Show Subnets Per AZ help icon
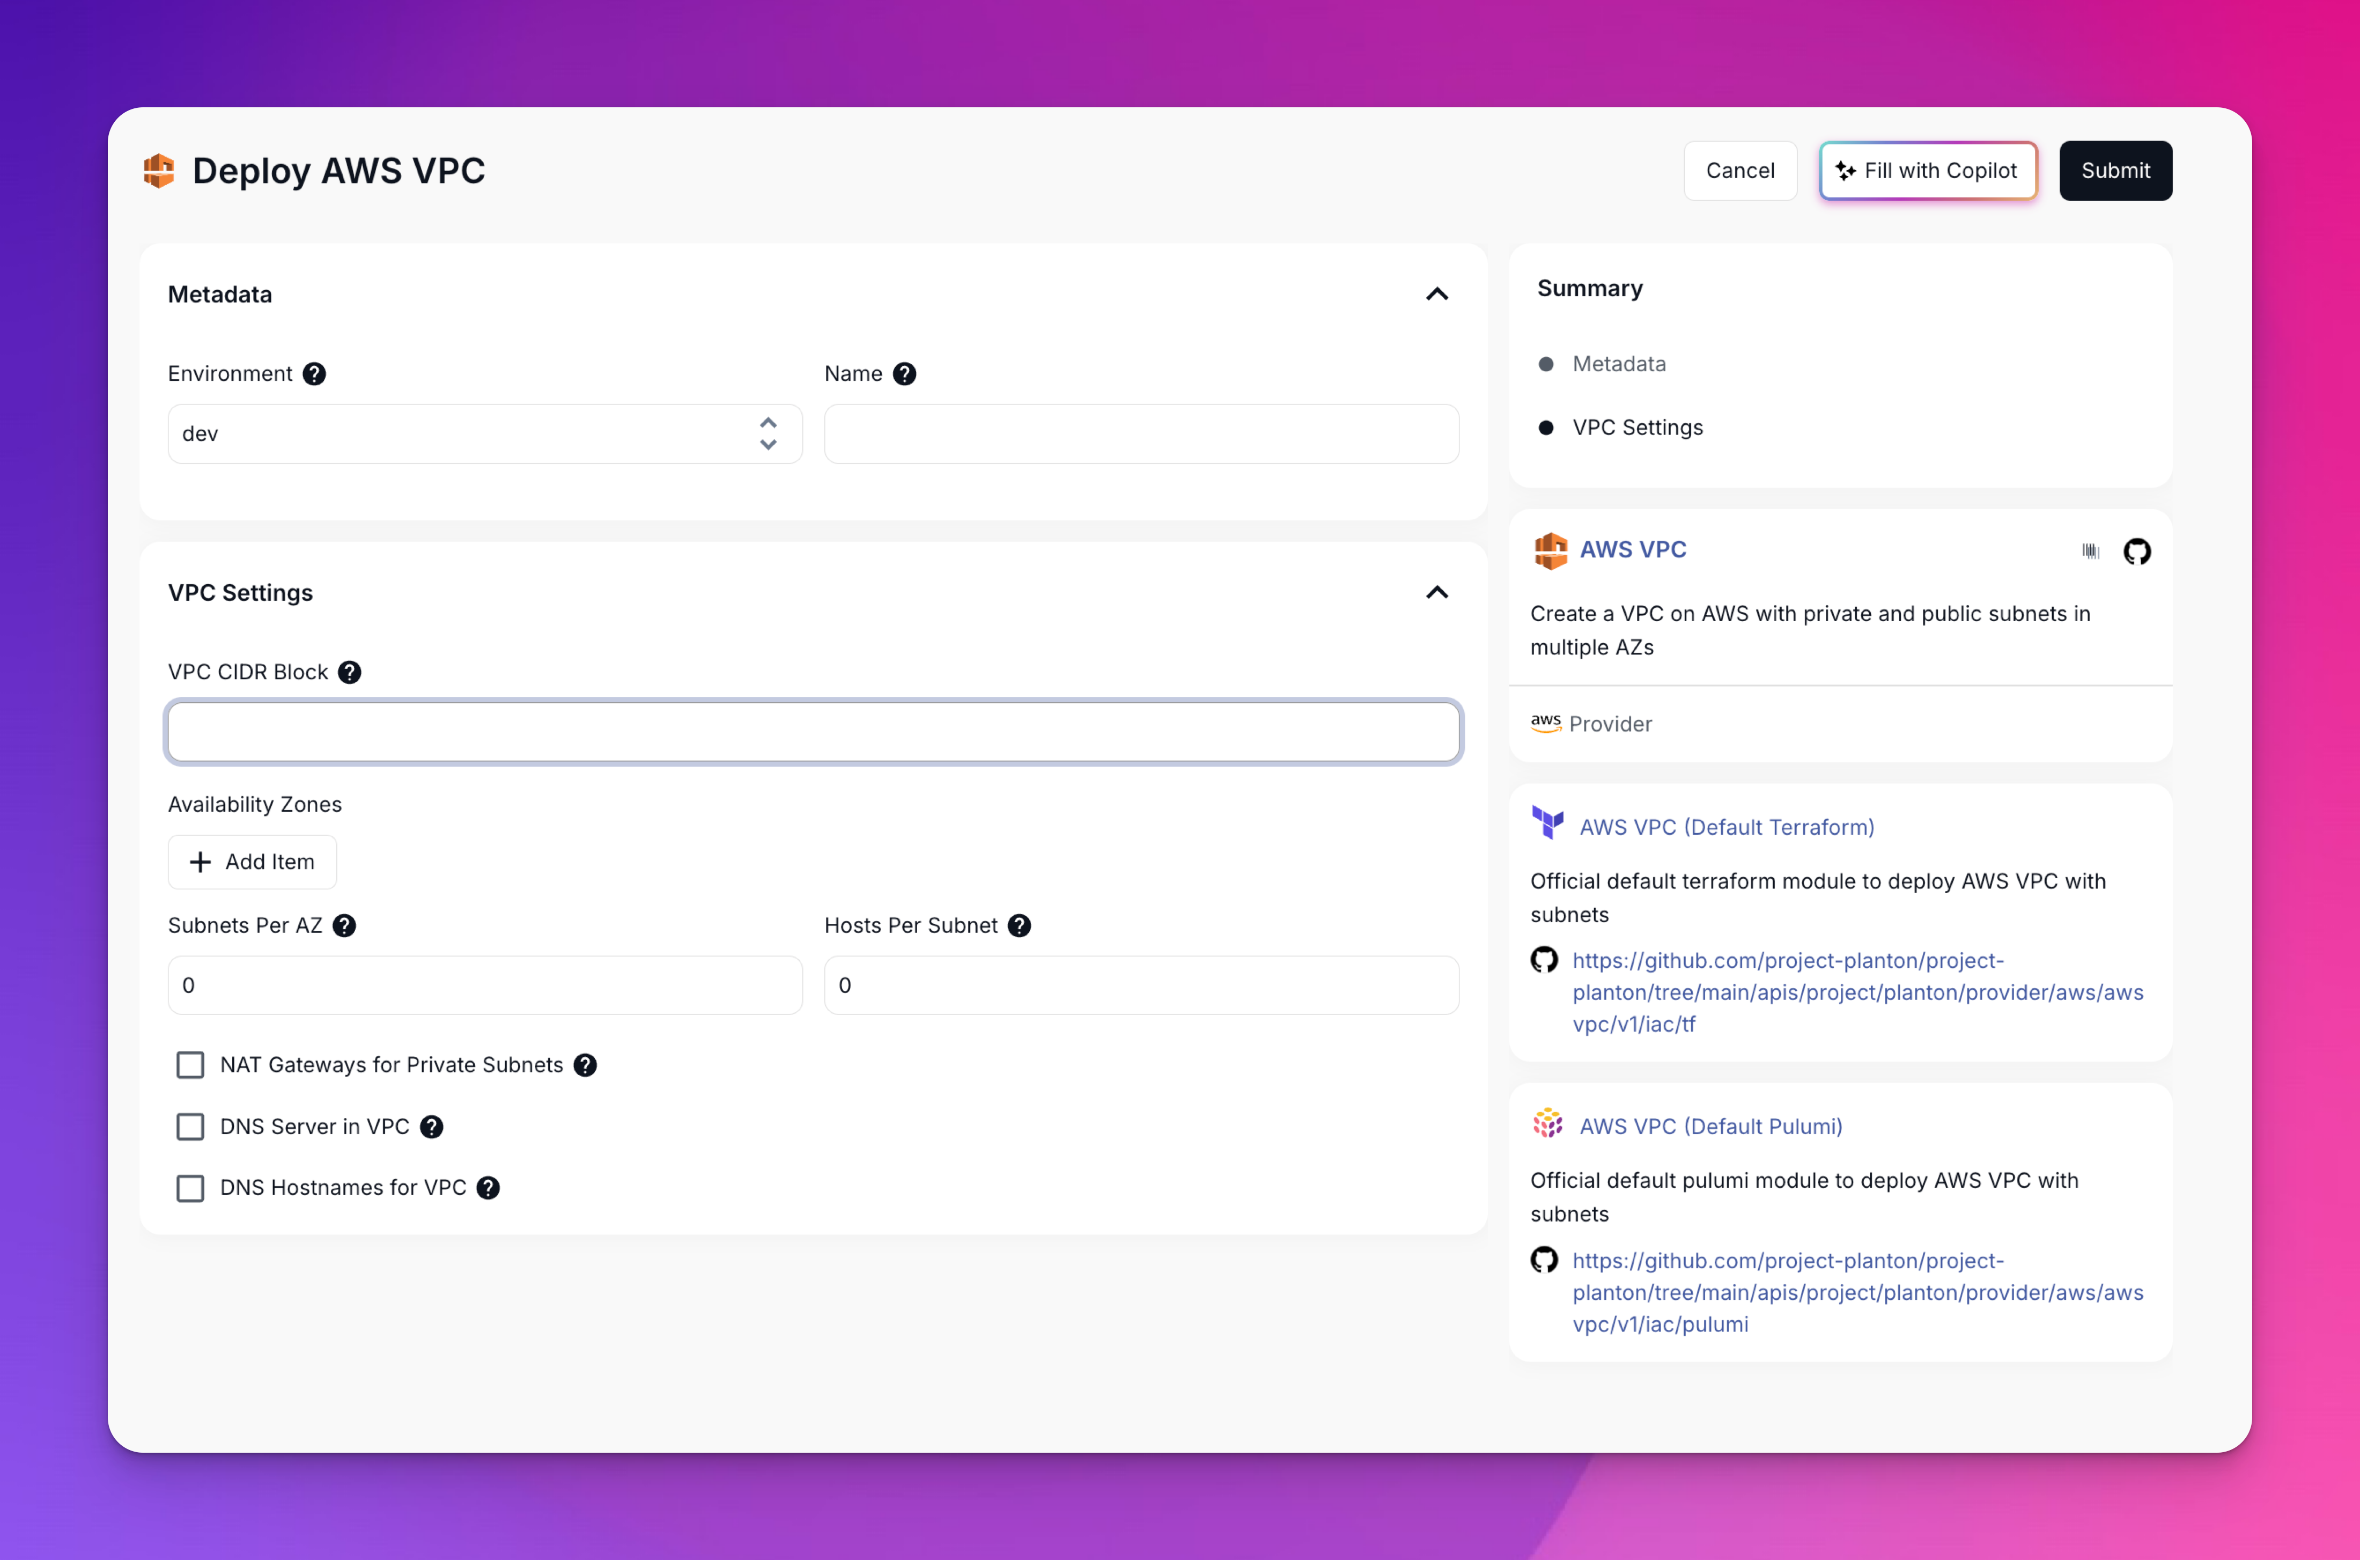The height and width of the screenshot is (1560, 2360). (x=344, y=925)
